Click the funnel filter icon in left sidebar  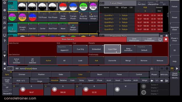click(x=5, y=56)
